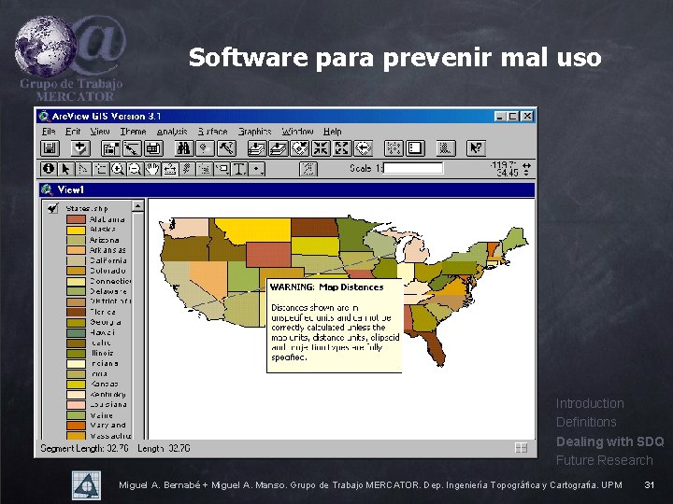Toggle the States.shp theme visibility checkbox
The height and width of the screenshot is (504, 673).
tap(53, 209)
